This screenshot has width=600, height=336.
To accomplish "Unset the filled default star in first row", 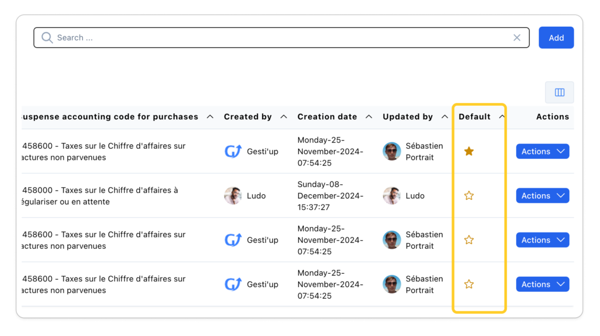I will point(469,152).
